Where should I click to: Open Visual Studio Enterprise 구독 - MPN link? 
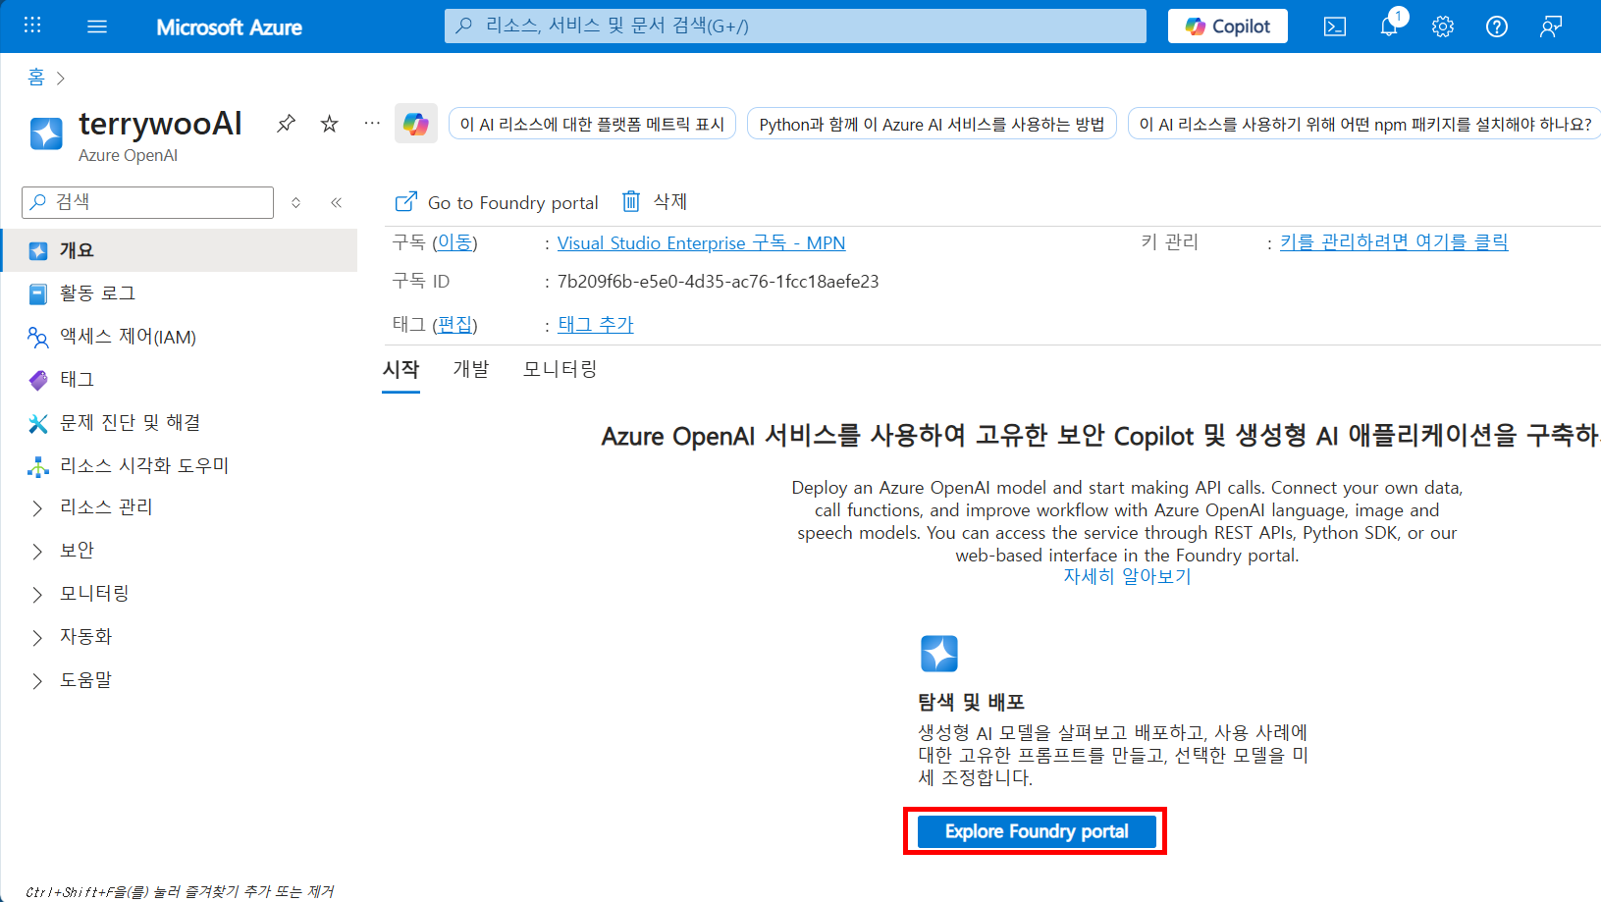[x=701, y=243]
